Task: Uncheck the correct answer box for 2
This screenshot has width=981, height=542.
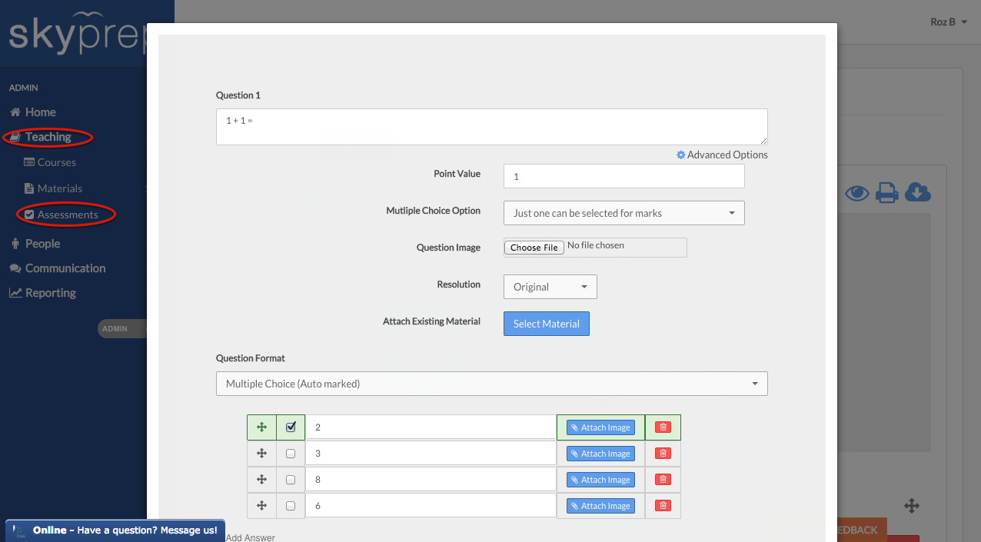Action: click(291, 427)
